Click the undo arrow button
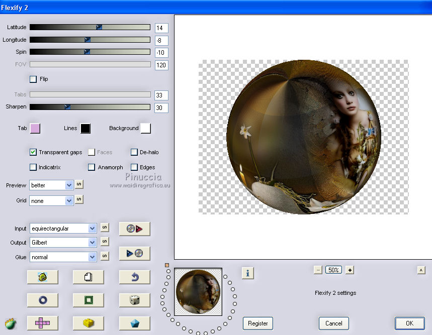The height and width of the screenshot is (335, 432). [134, 277]
